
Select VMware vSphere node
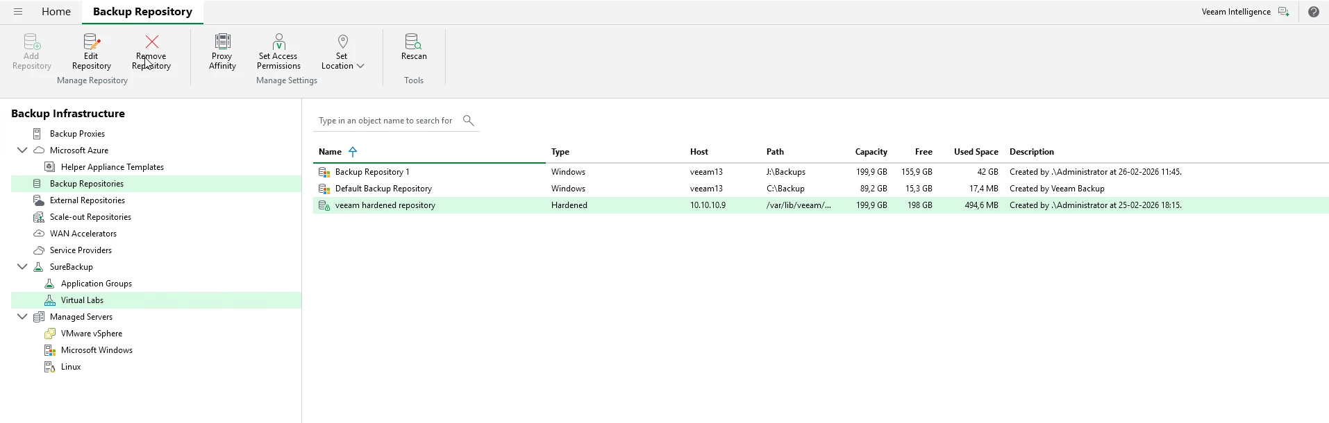point(92,334)
